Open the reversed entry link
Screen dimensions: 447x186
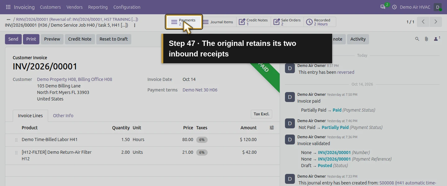tap(346, 72)
